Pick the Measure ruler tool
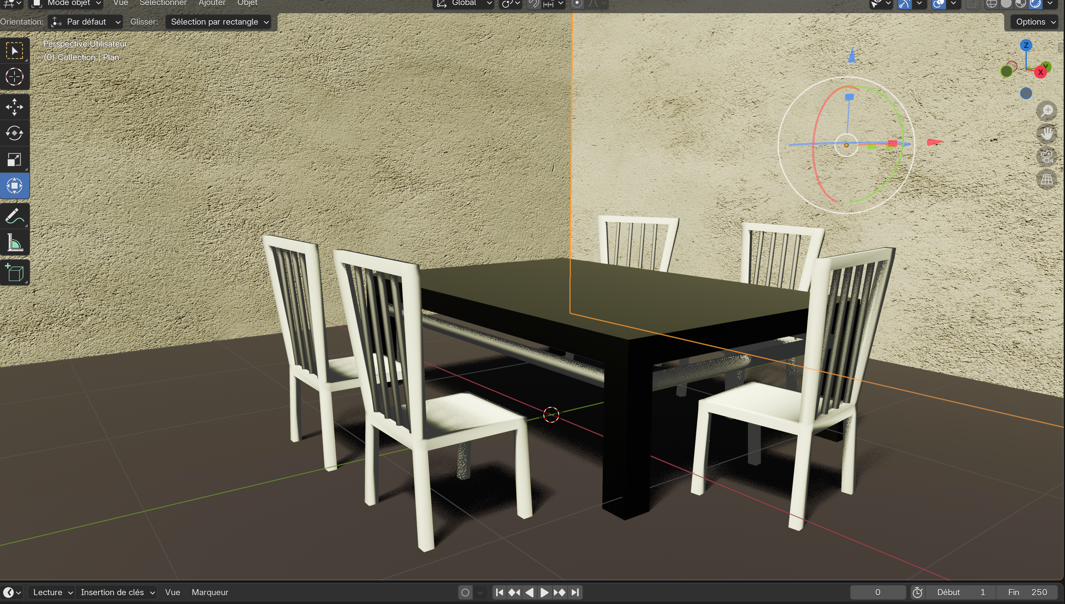Screen dimensions: 1065x604 [x=15, y=243]
